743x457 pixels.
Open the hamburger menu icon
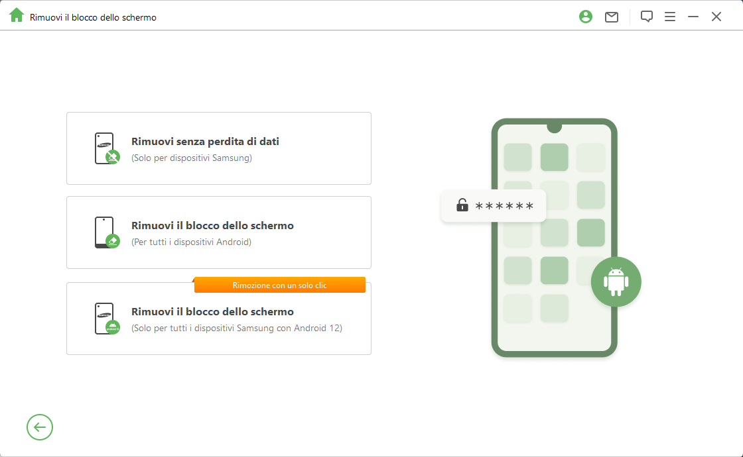pyautogui.click(x=669, y=17)
